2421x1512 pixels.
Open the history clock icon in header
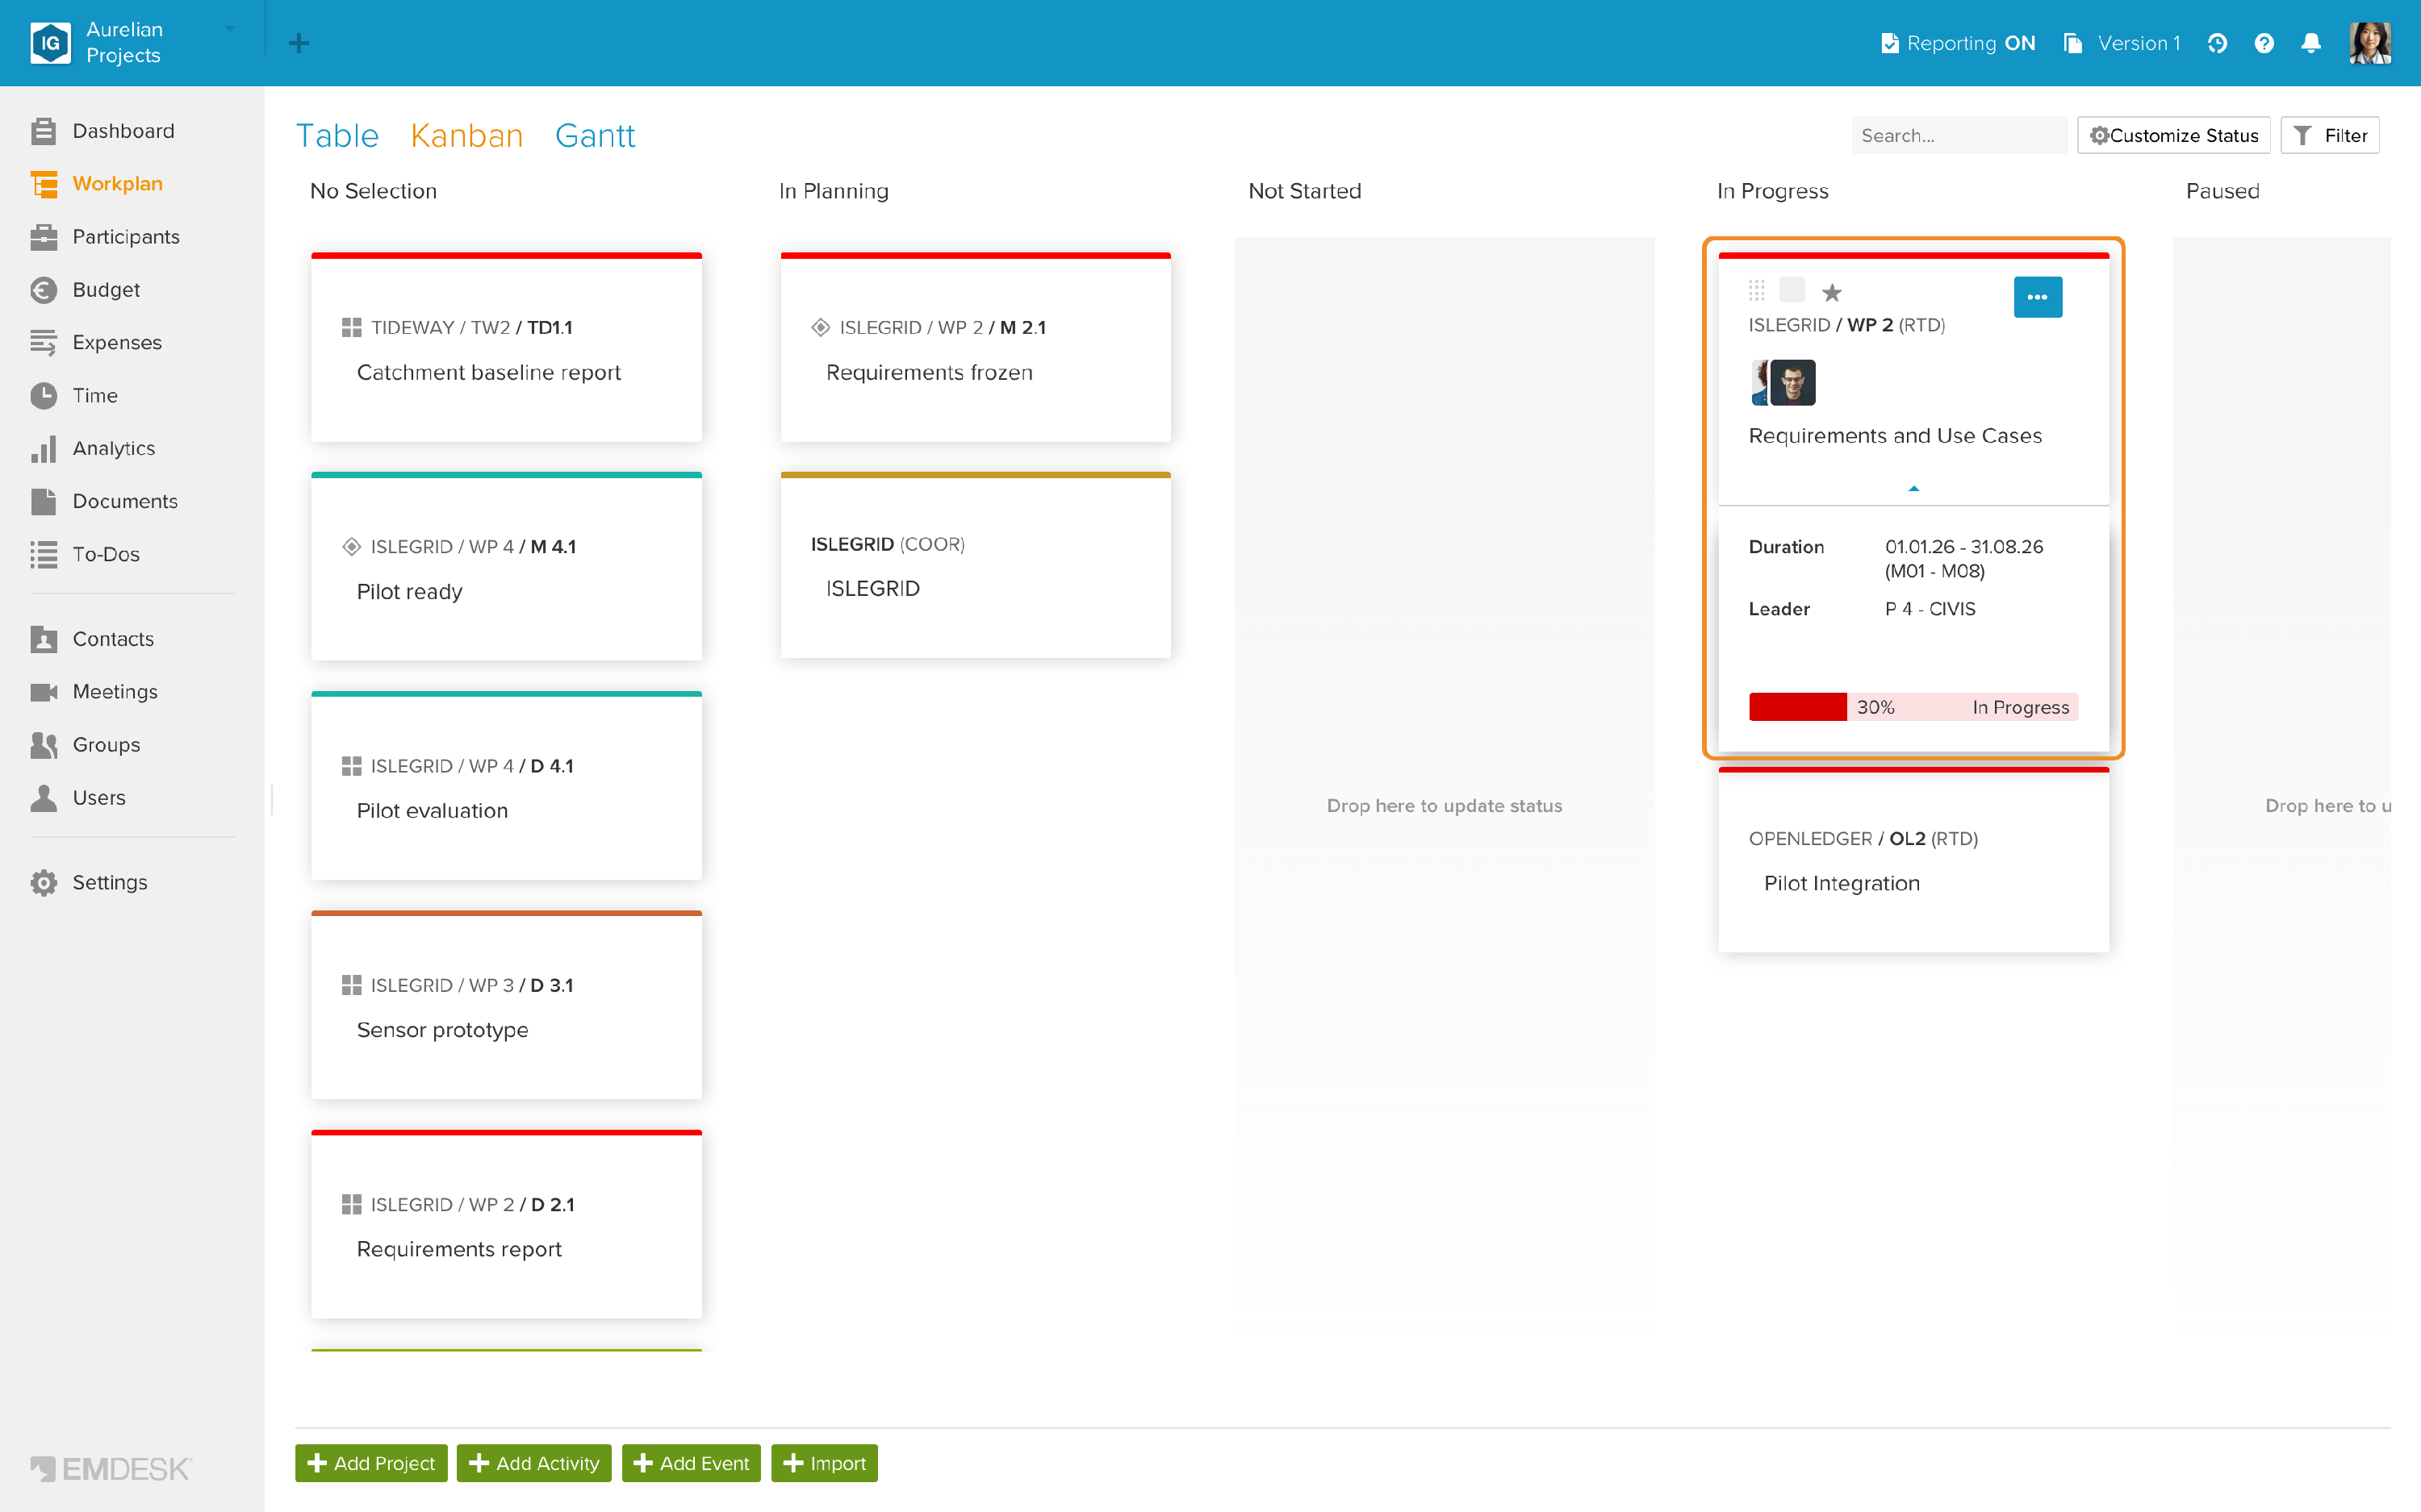click(2217, 43)
